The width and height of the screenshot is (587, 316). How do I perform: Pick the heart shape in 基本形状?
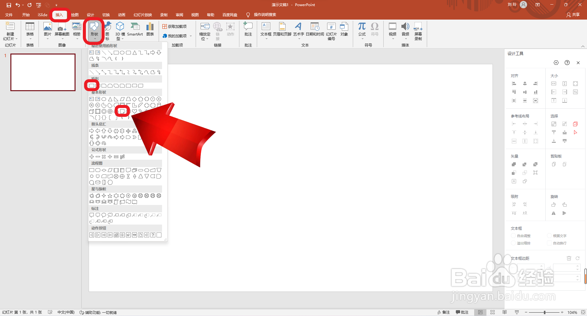(x=135, y=111)
